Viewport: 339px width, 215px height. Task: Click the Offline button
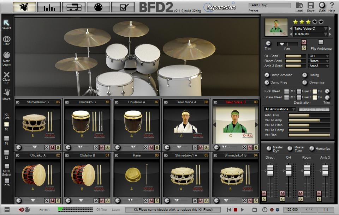click(101, 210)
